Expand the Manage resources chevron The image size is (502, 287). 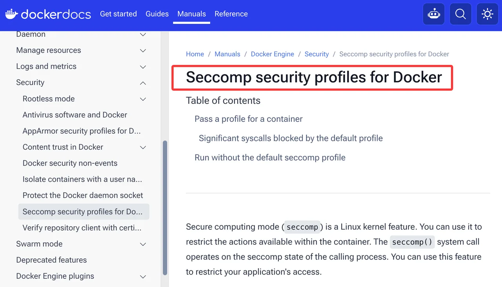pos(143,51)
